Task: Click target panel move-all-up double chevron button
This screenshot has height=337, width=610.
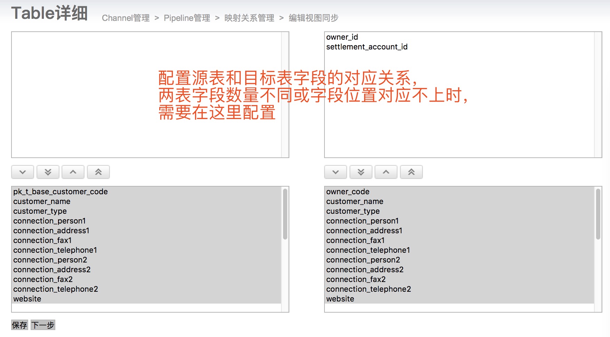Action: point(411,172)
